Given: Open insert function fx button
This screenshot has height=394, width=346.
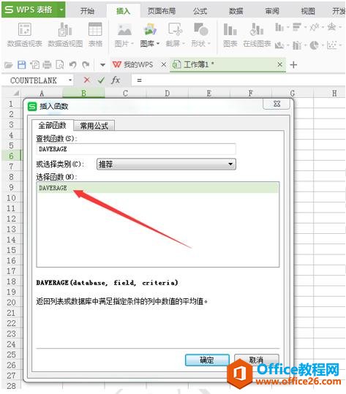Looking at the screenshot, I should click(116, 80).
